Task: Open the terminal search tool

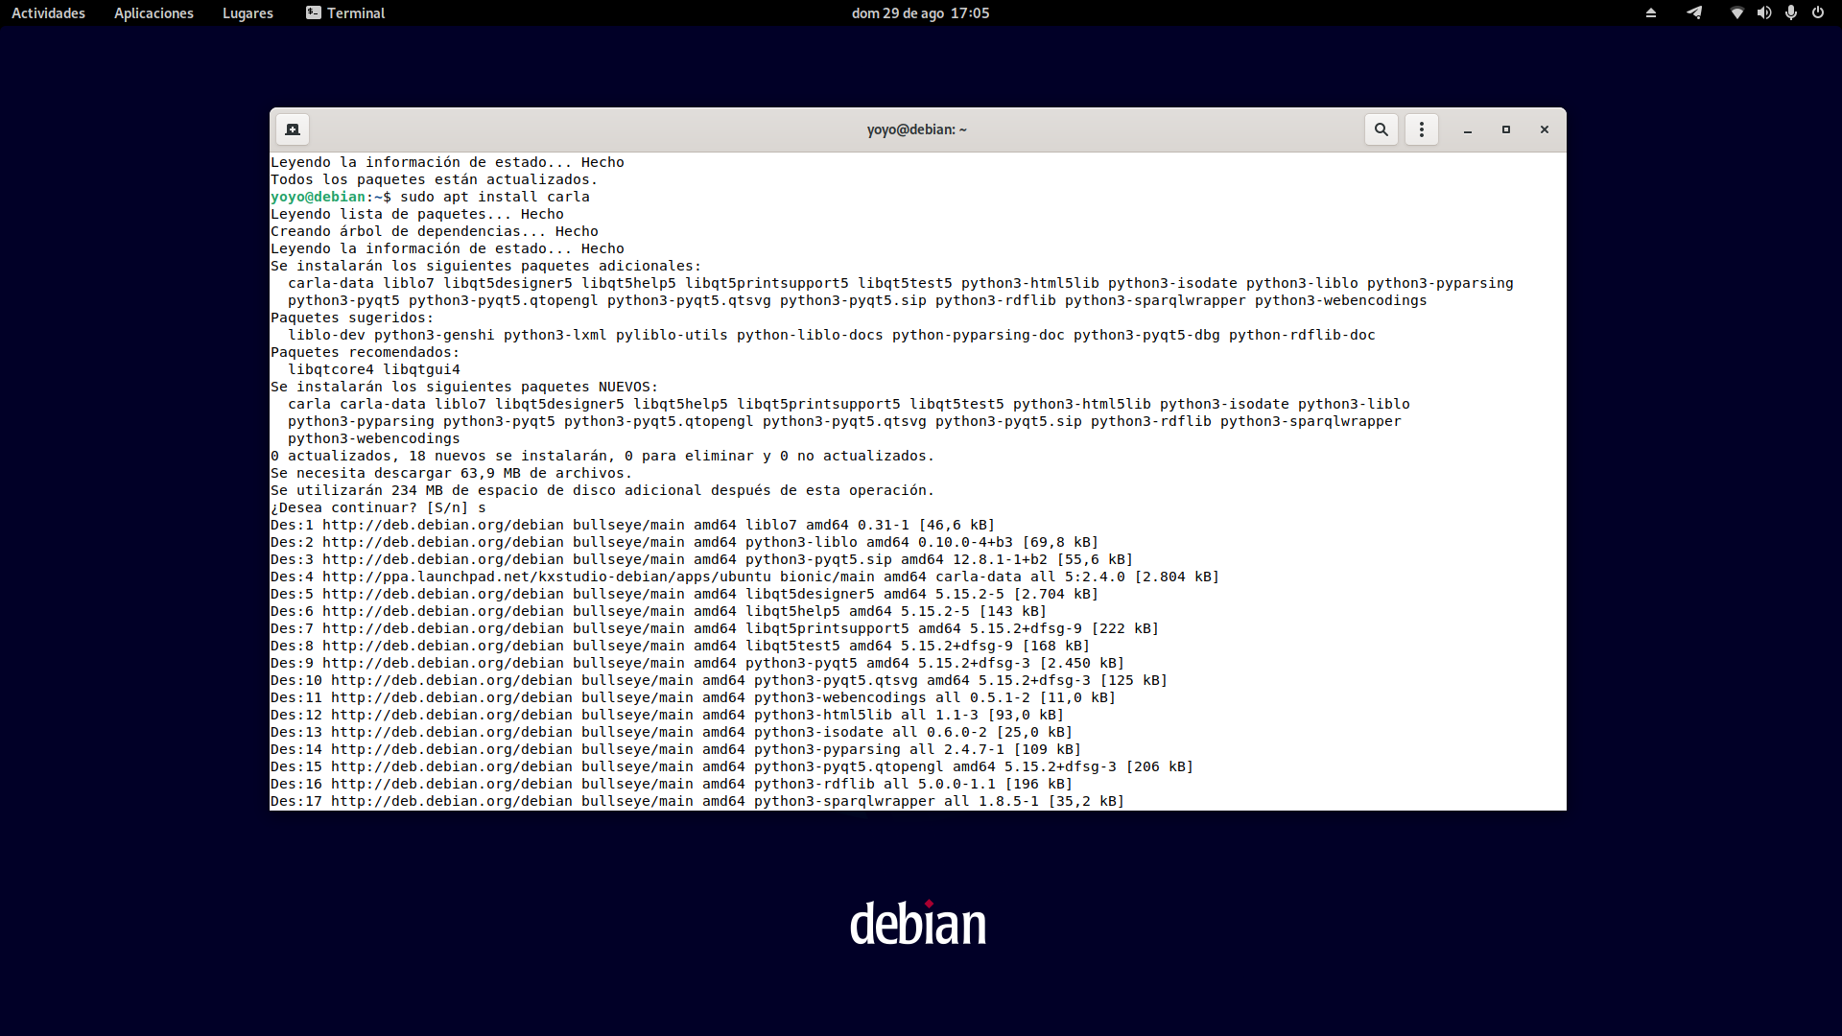Action: coord(1381,129)
